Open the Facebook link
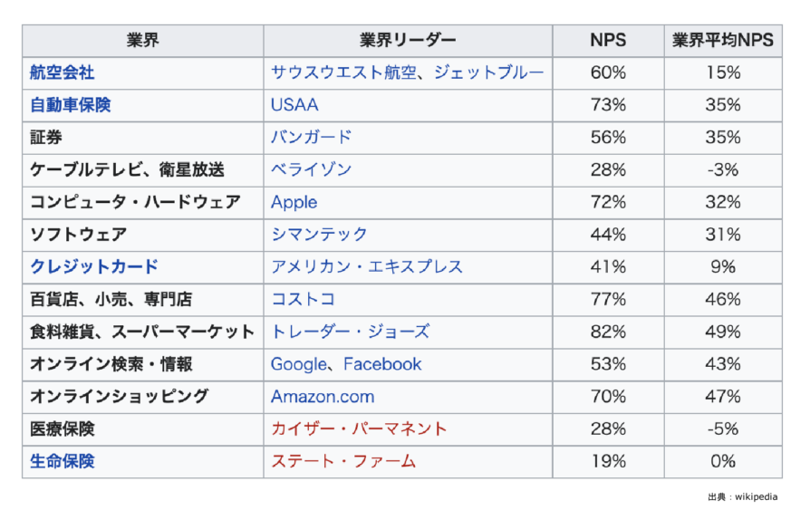Image resolution: width=810 pixels, height=520 pixels. 382,364
